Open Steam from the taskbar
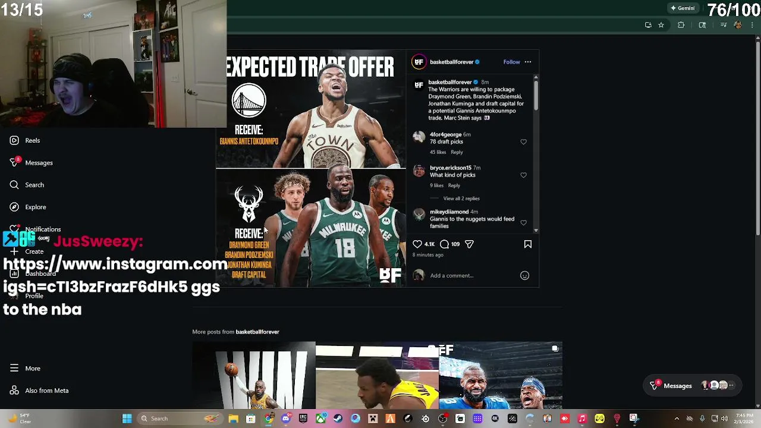 338,418
